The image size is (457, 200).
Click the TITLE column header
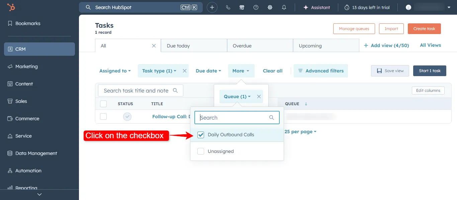tap(157, 104)
